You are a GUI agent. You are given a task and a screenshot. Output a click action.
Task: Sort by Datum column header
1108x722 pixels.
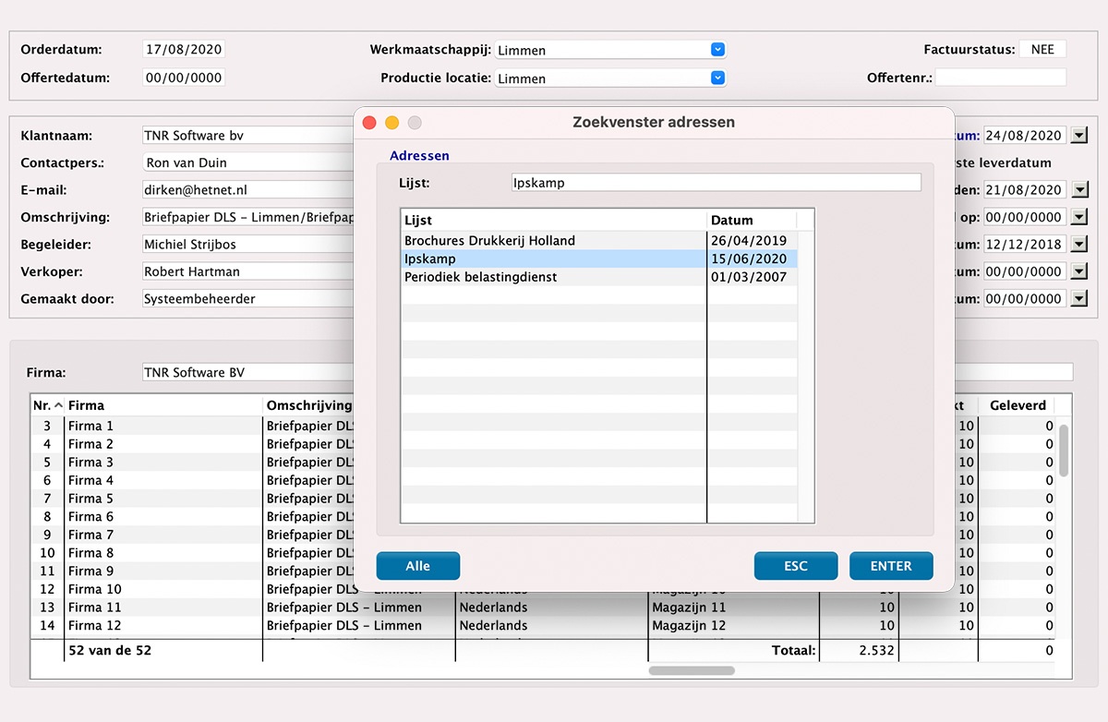[x=752, y=221]
